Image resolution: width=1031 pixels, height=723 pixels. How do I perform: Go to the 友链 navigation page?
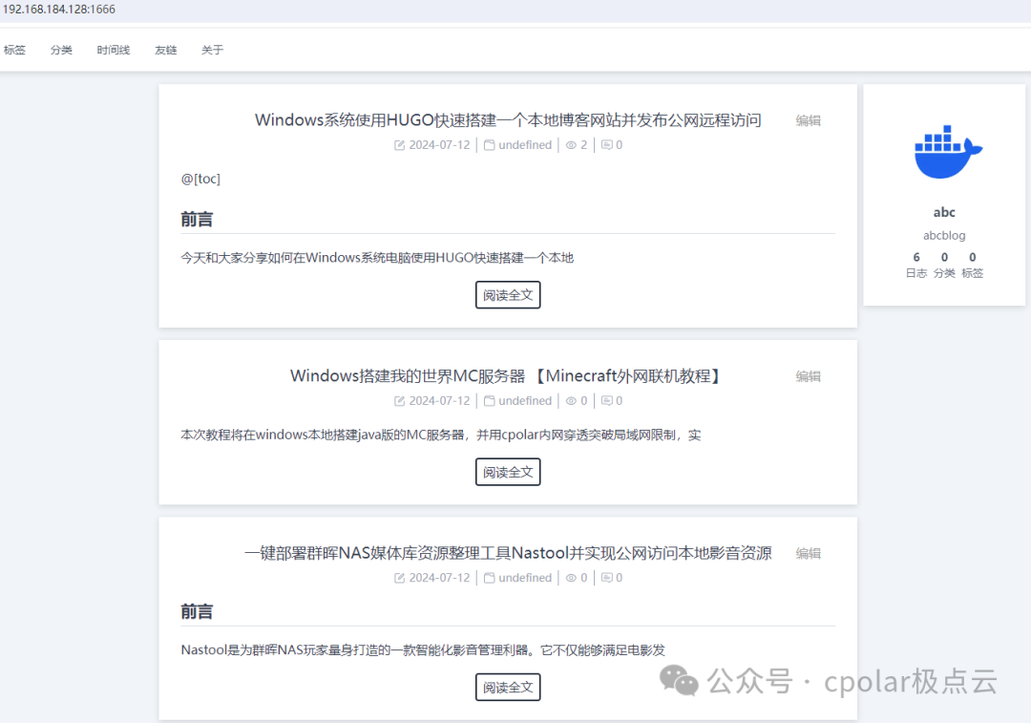click(x=165, y=50)
